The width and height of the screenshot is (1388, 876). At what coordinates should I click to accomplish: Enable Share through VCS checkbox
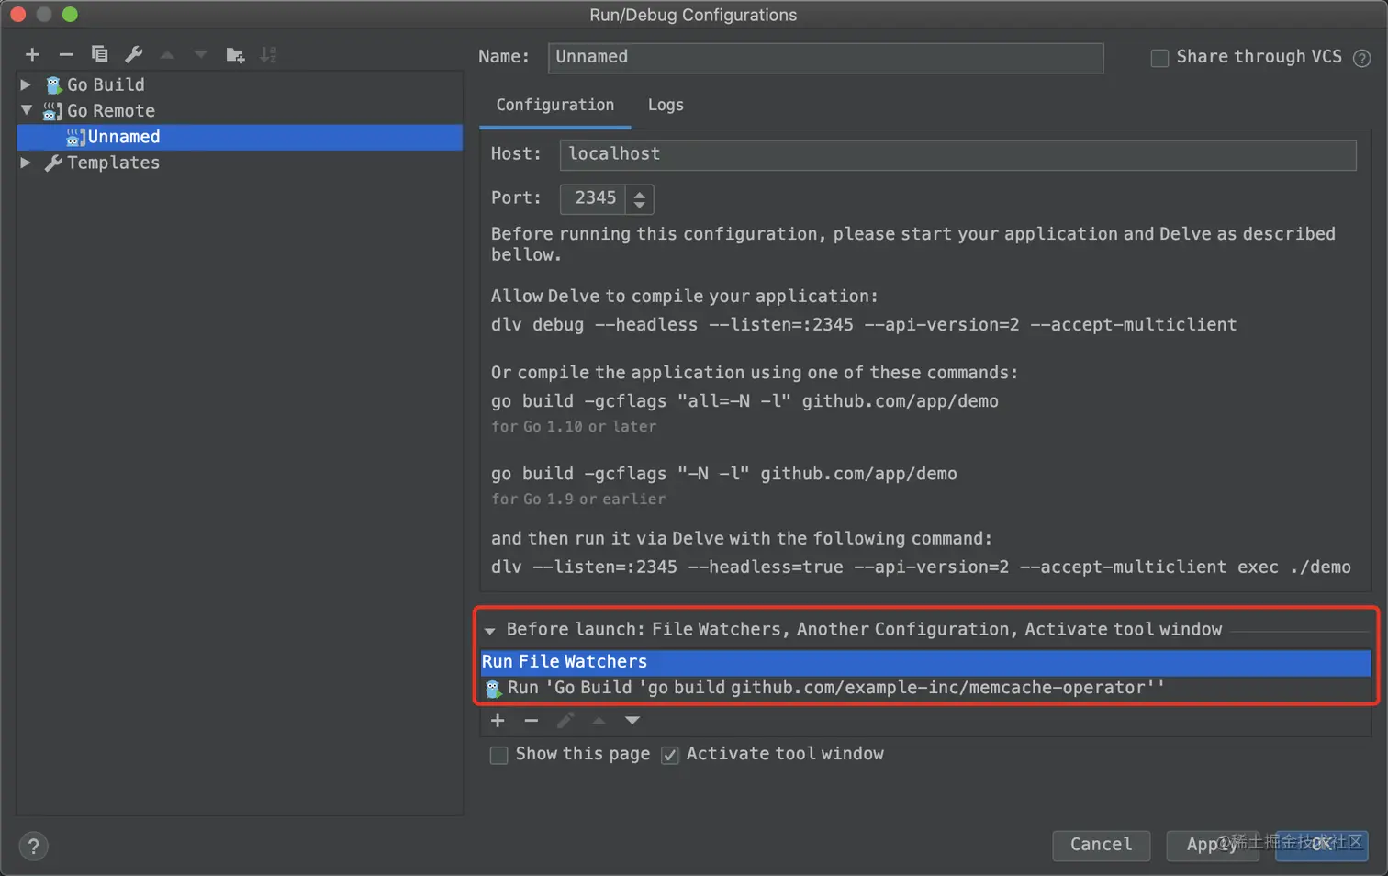pyautogui.click(x=1160, y=58)
